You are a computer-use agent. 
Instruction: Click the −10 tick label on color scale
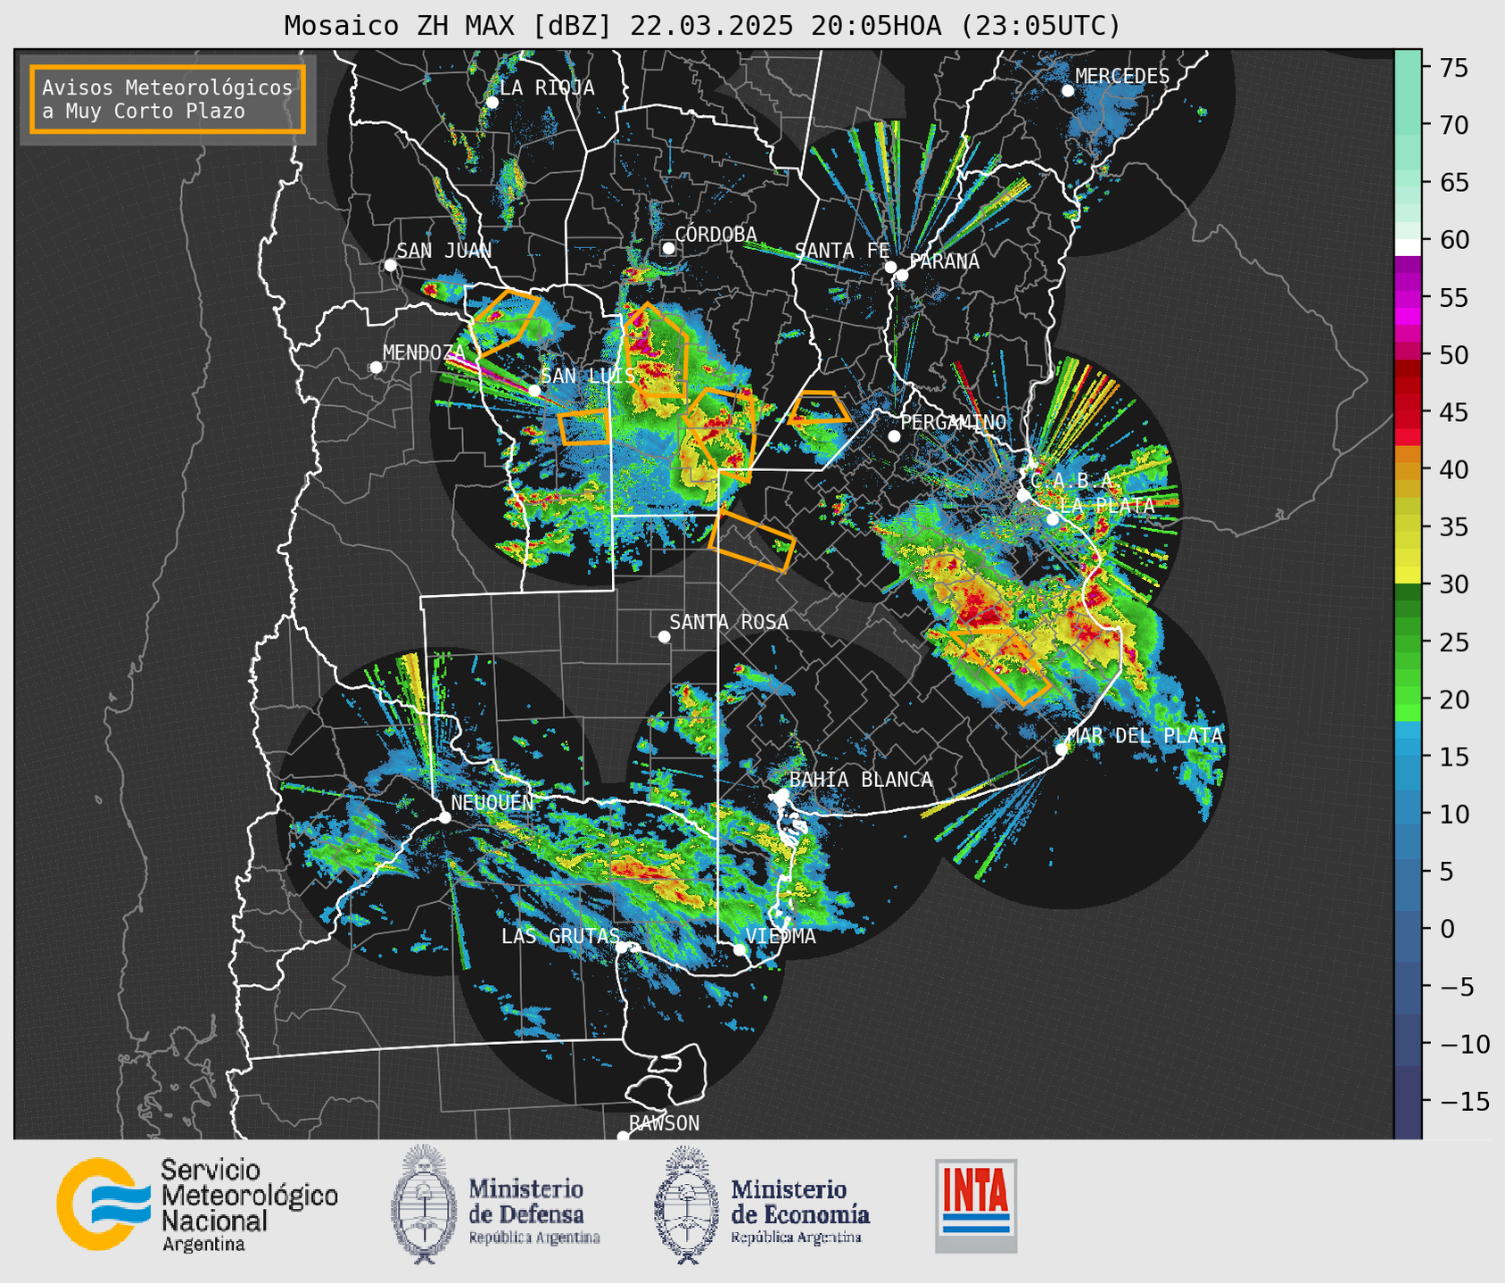[1463, 1043]
